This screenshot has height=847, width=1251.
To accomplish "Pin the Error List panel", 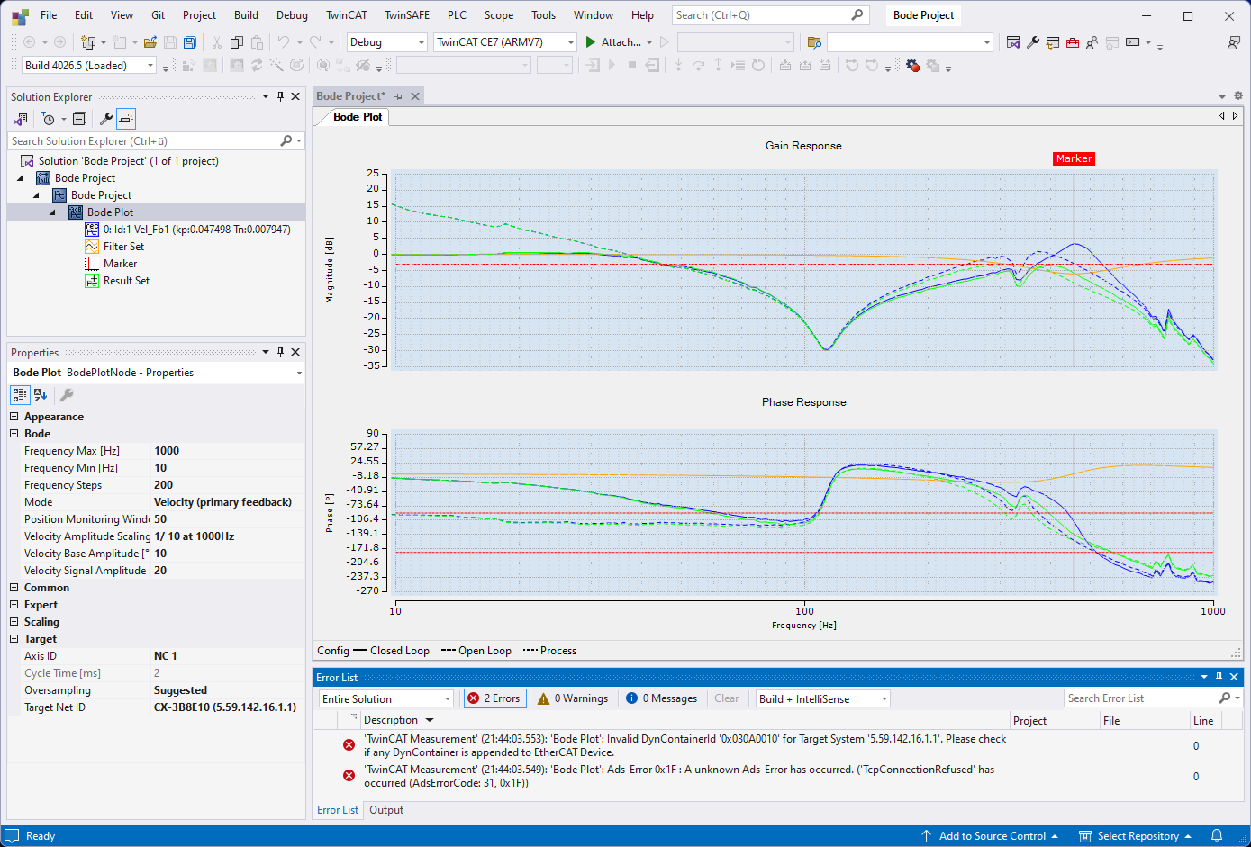I will coord(1219,678).
